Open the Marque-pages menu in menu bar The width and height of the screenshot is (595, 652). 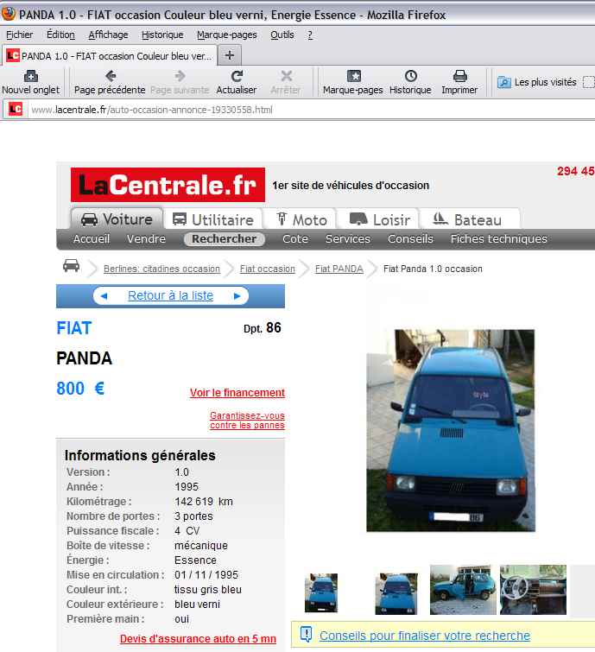click(227, 35)
